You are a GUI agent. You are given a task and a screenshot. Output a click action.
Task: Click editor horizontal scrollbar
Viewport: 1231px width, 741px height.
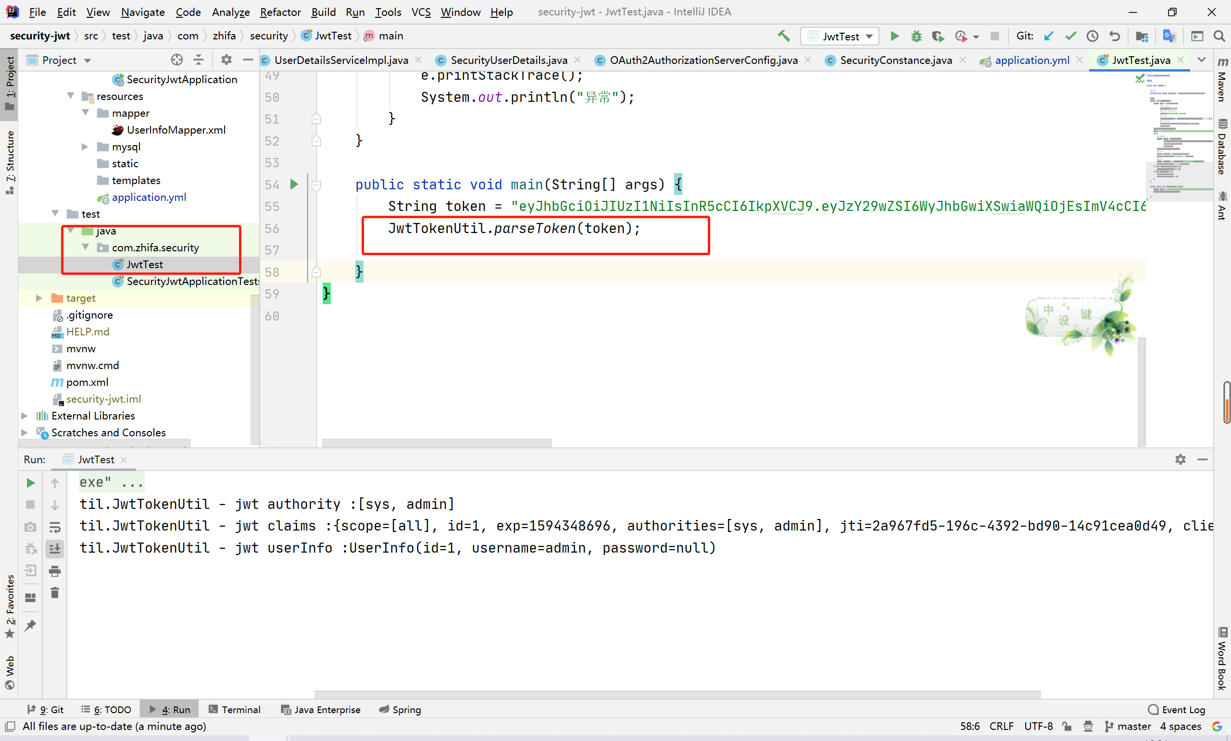437,443
